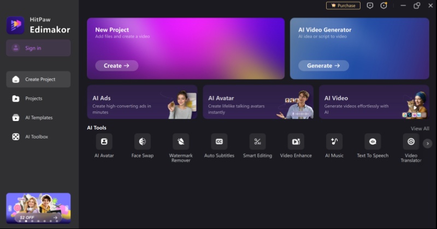Viewport: 437px width, 229px height.
Task: Open the AI Ads card
Action: 142,102
